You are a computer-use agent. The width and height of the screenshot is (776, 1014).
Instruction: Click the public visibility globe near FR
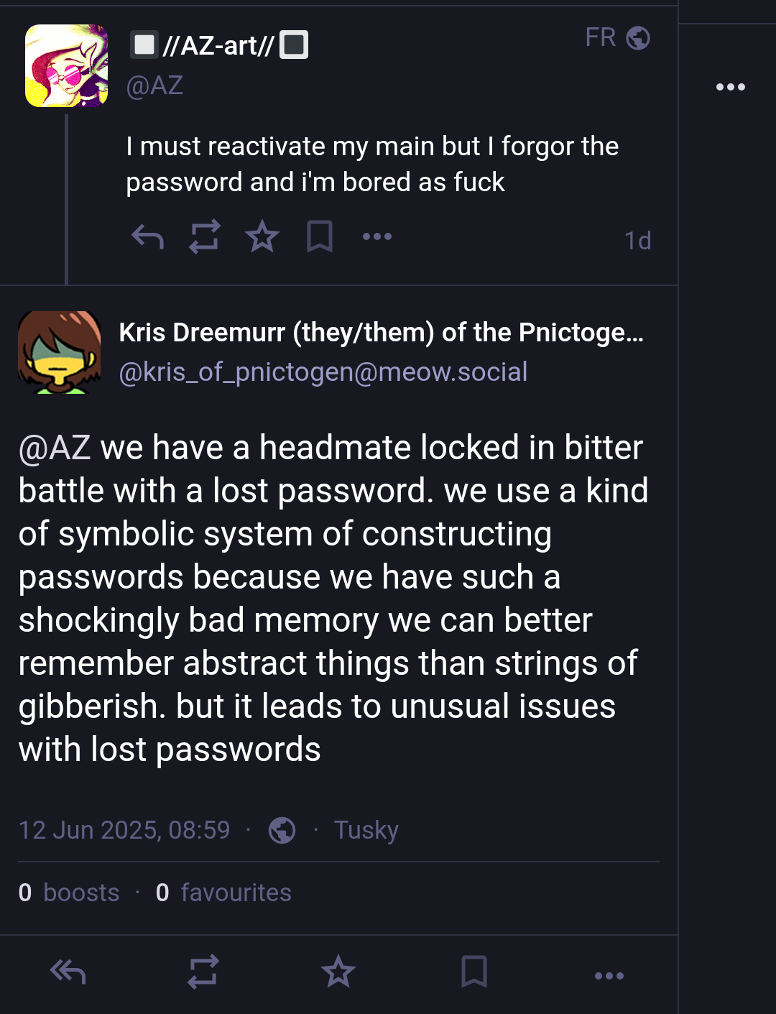(x=638, y=37)
